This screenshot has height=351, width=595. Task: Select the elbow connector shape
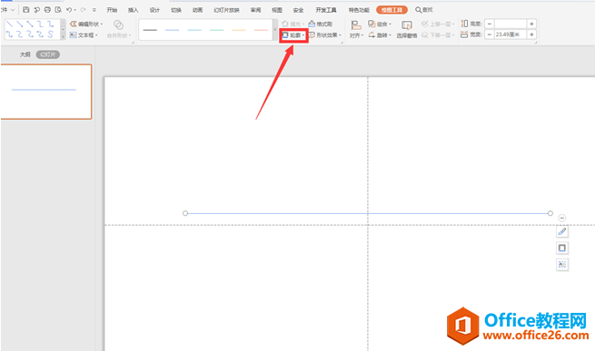coord(40,24)
